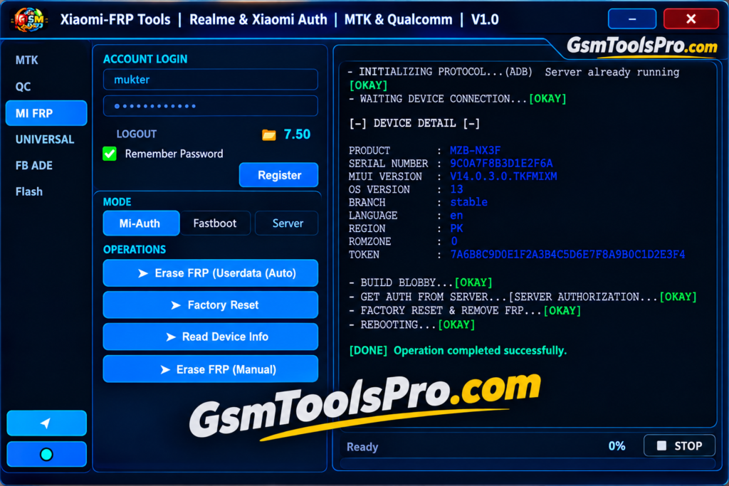Click the product value MZB-NX3F
729x486 pixels.
pyautogui.click(x=475, y=151)
